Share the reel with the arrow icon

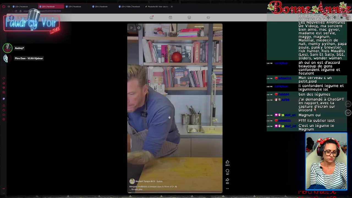pyautogui.click(x=227, y=180)
